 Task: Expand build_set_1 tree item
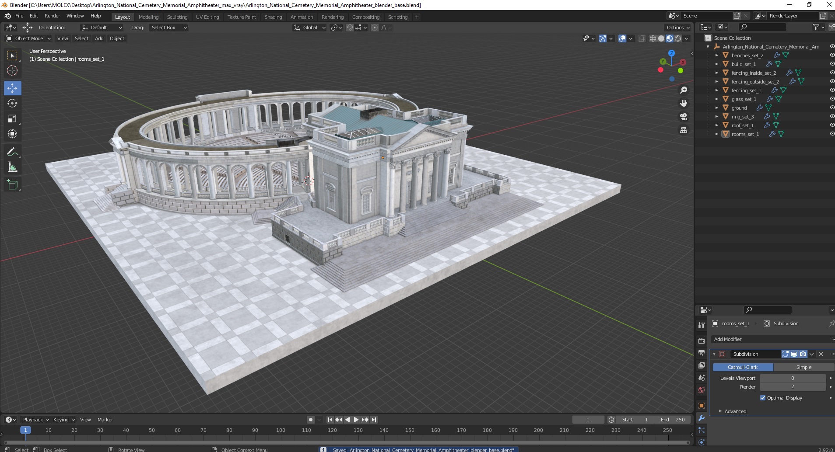click(717, 64)
